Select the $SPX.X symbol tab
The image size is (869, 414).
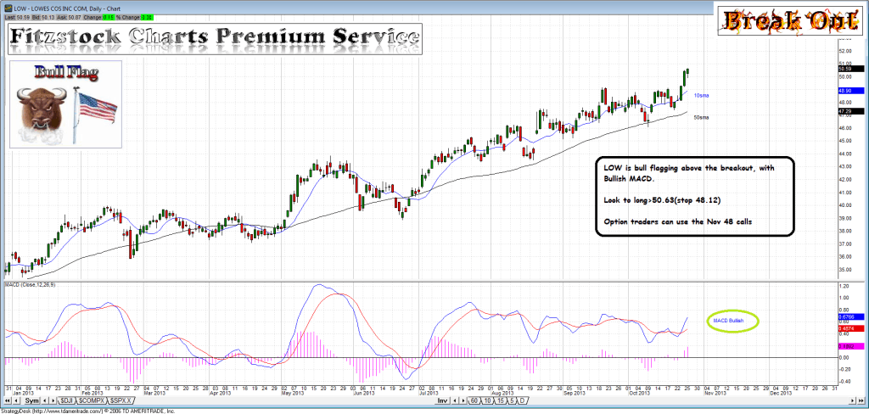(x=121, y=400)
